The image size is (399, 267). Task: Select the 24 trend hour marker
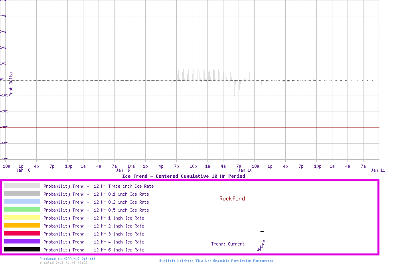coord(259,249)
